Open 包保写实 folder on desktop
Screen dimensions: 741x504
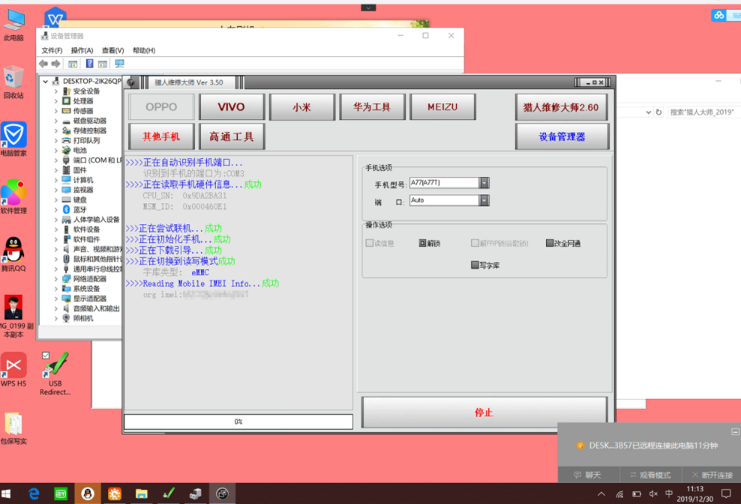coord(13,428)
